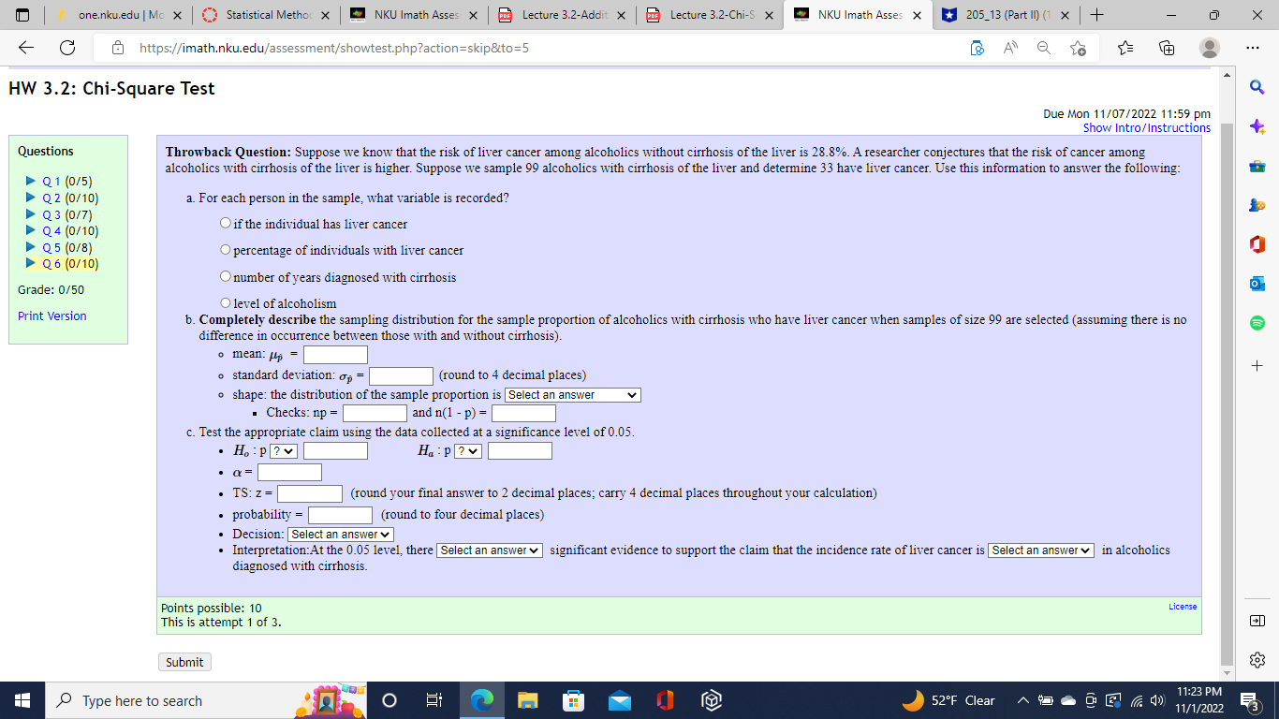Open the shape 'Select an answer' dropdown
This screenshot has height=719, width=1279.
coord(571,394)
